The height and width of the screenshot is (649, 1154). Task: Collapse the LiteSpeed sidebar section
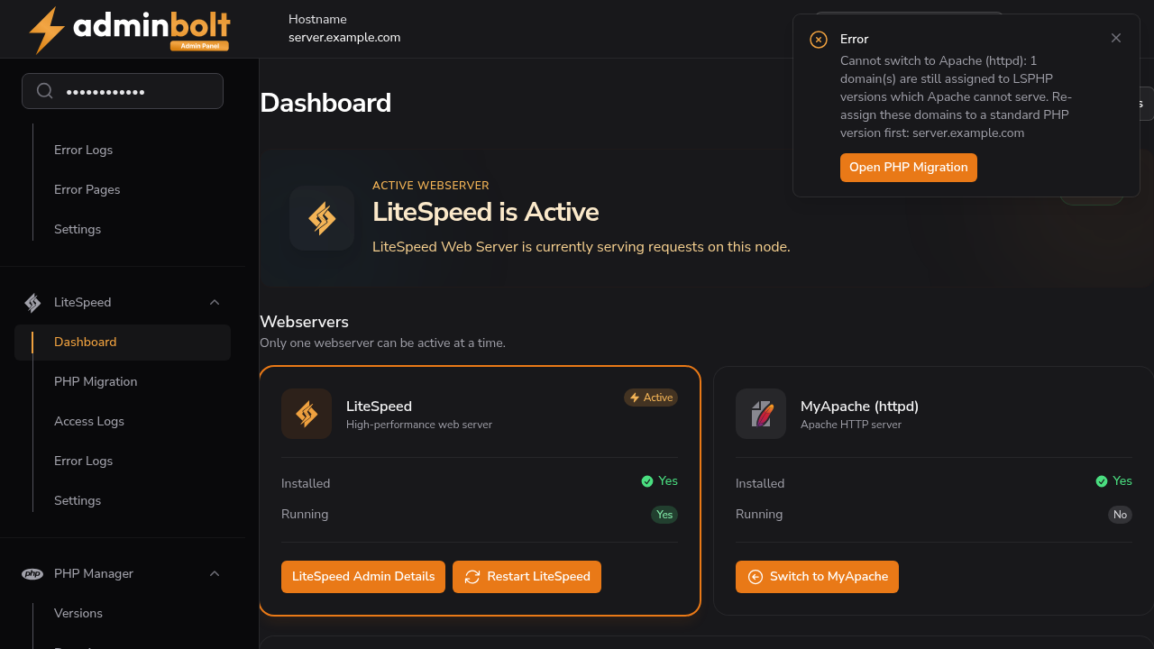(x=215, y=303)
